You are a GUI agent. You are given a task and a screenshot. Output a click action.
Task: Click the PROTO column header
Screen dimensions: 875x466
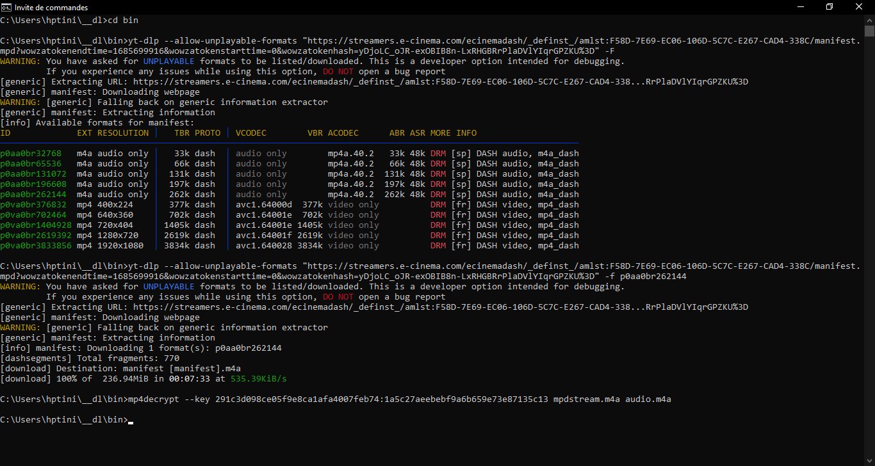[x=208, y=133]
